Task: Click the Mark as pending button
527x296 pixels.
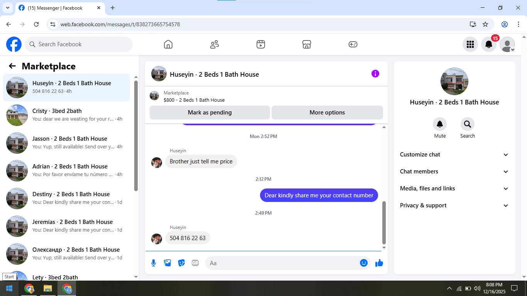Action: coord(210,113)
